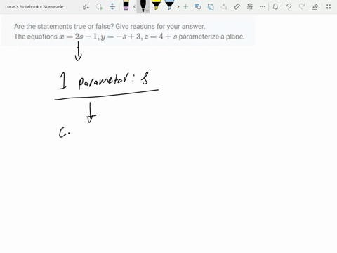The image size is (337, 253).
Task: Show previous pens with left chevron
Action: coord(134,6)
